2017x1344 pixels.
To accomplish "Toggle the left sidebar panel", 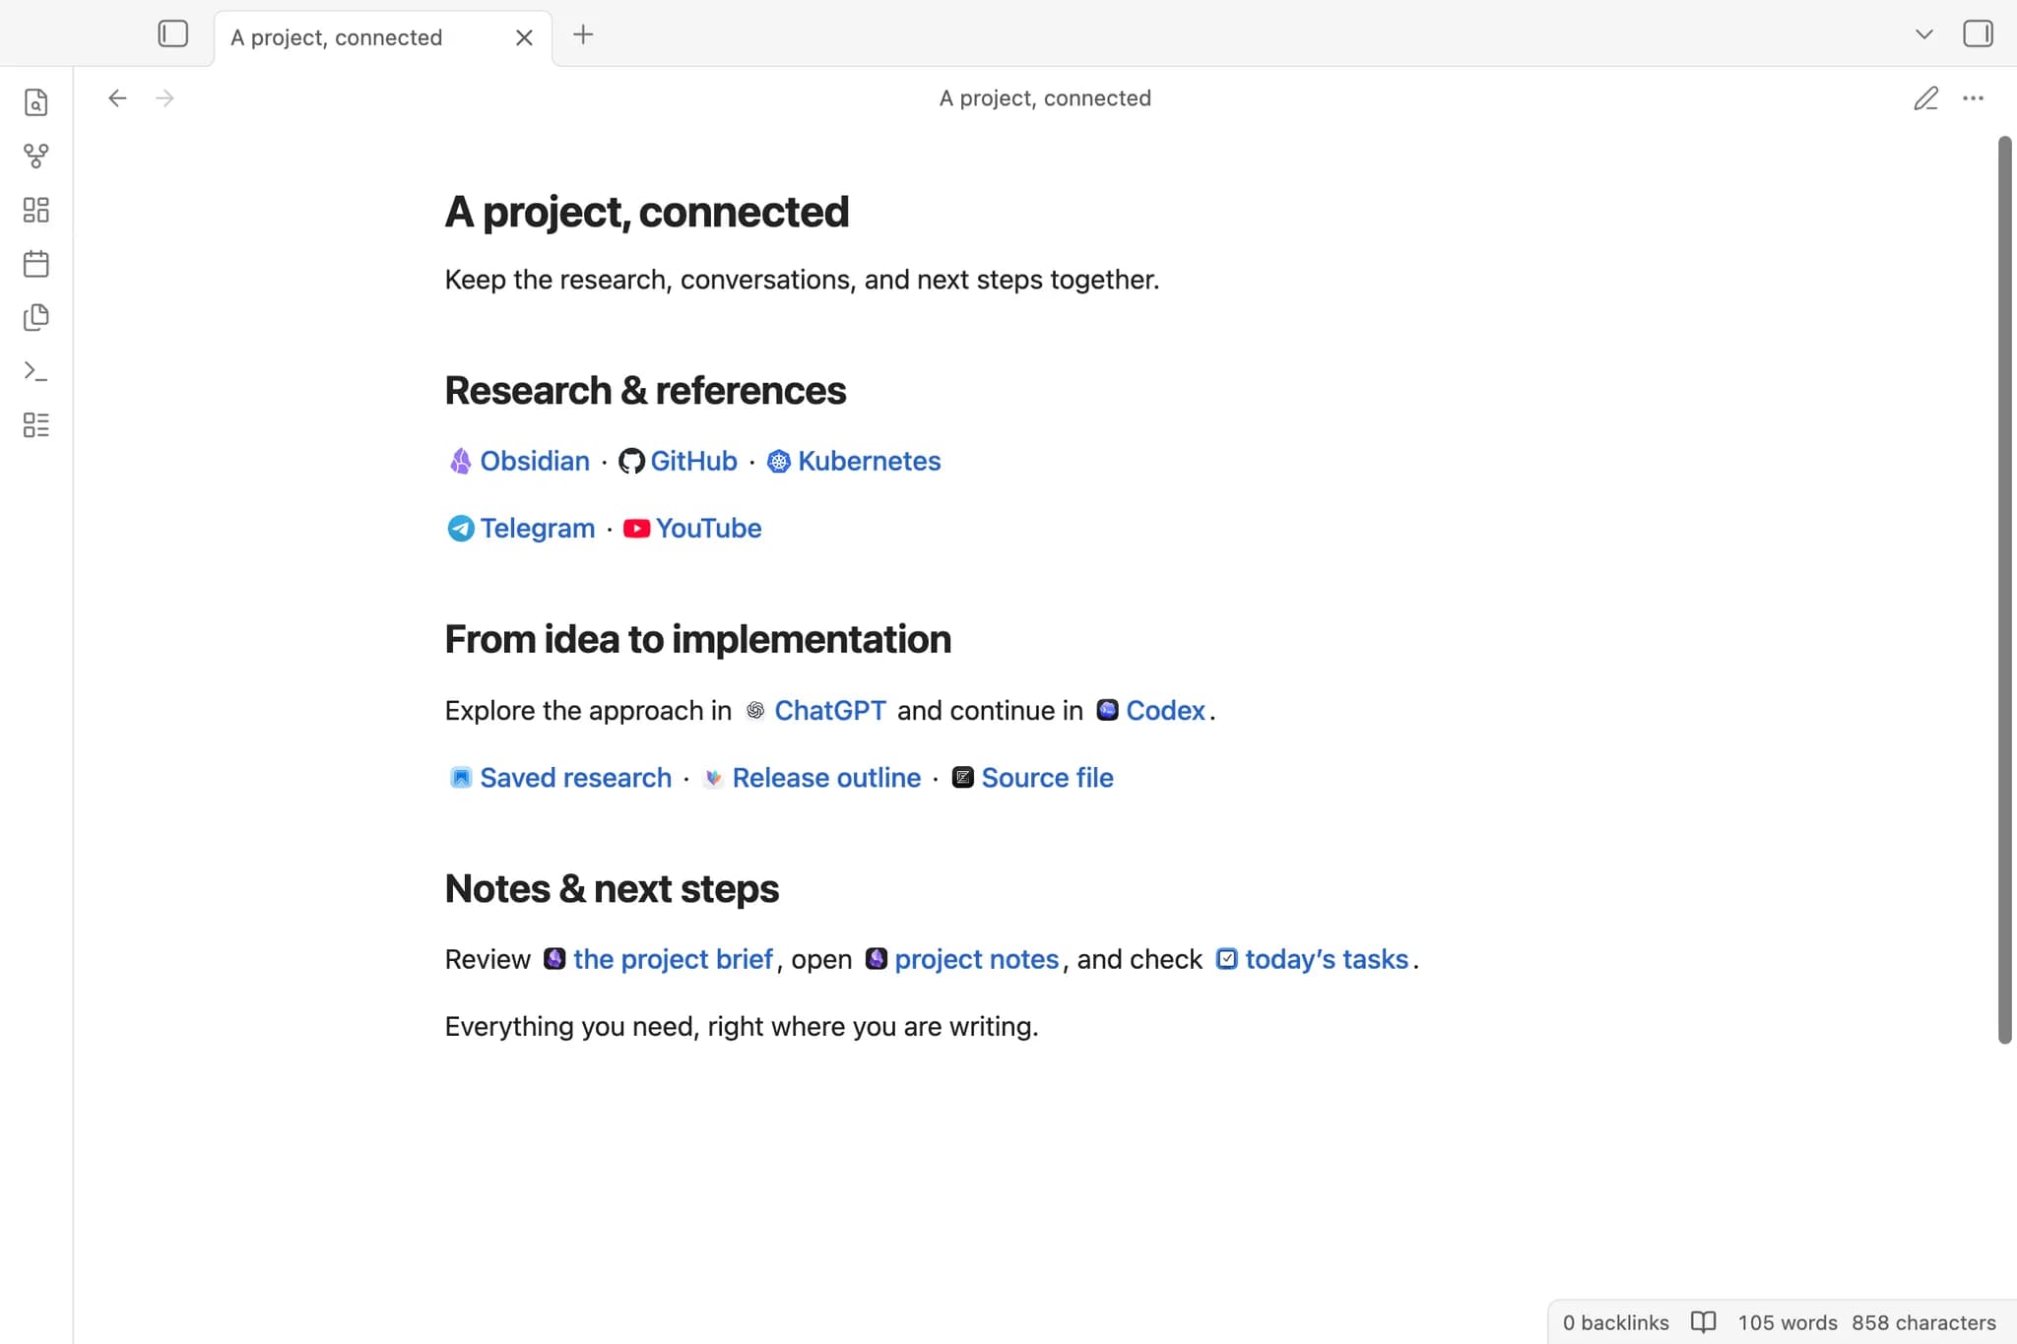I will [172, 34].
